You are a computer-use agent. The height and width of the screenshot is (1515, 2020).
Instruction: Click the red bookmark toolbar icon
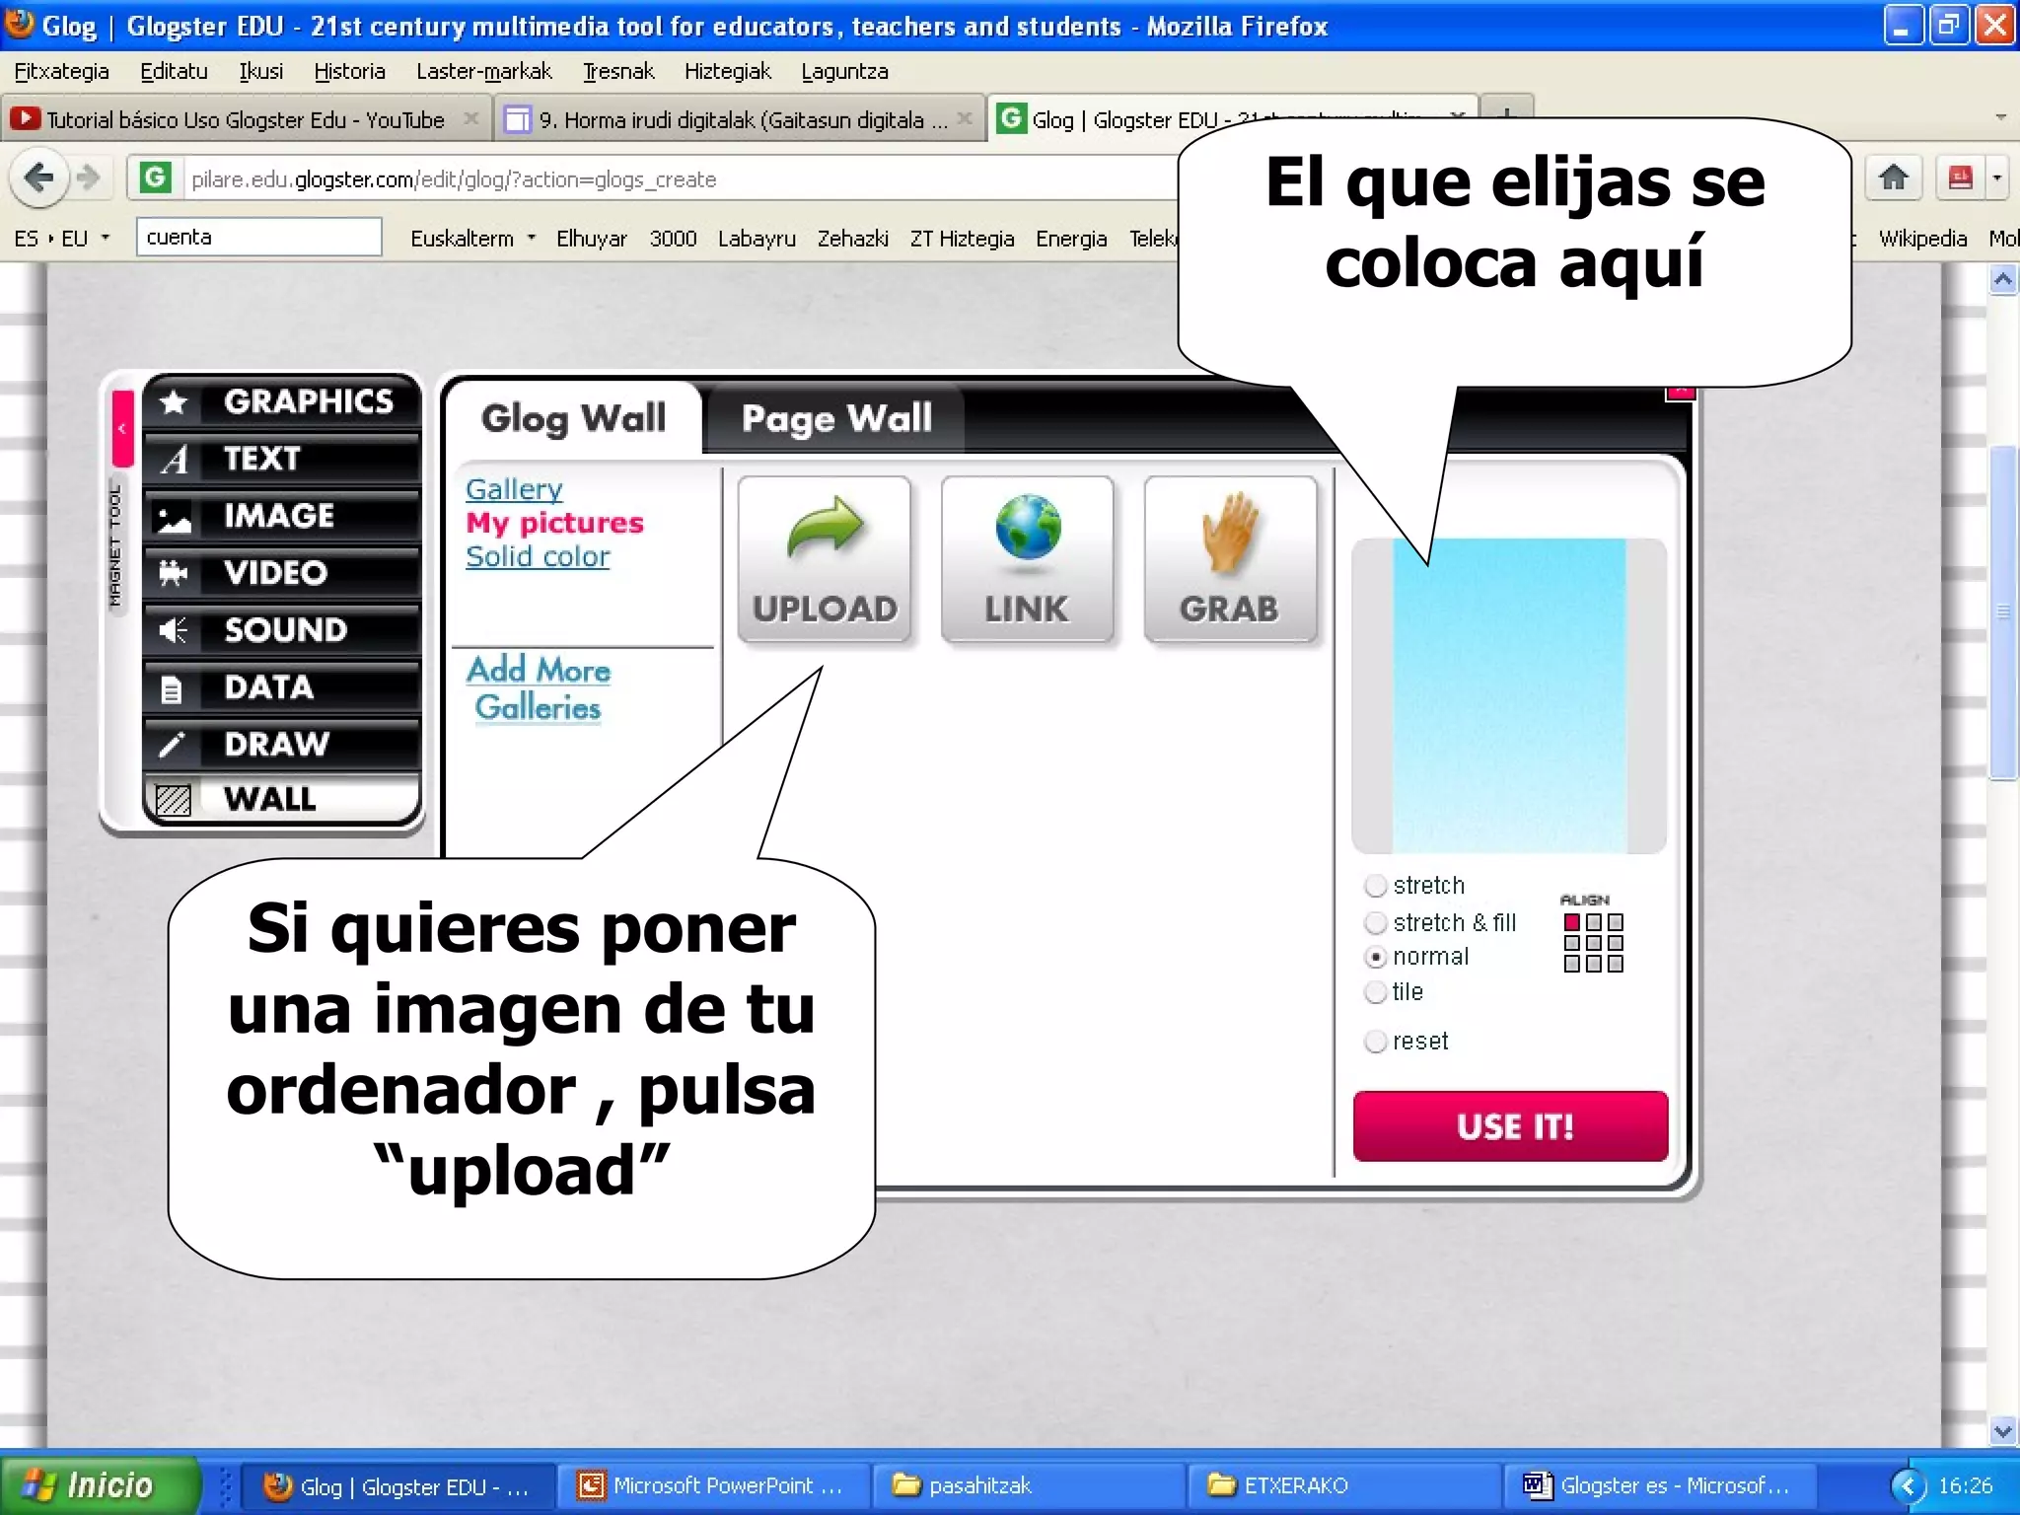1960,179
